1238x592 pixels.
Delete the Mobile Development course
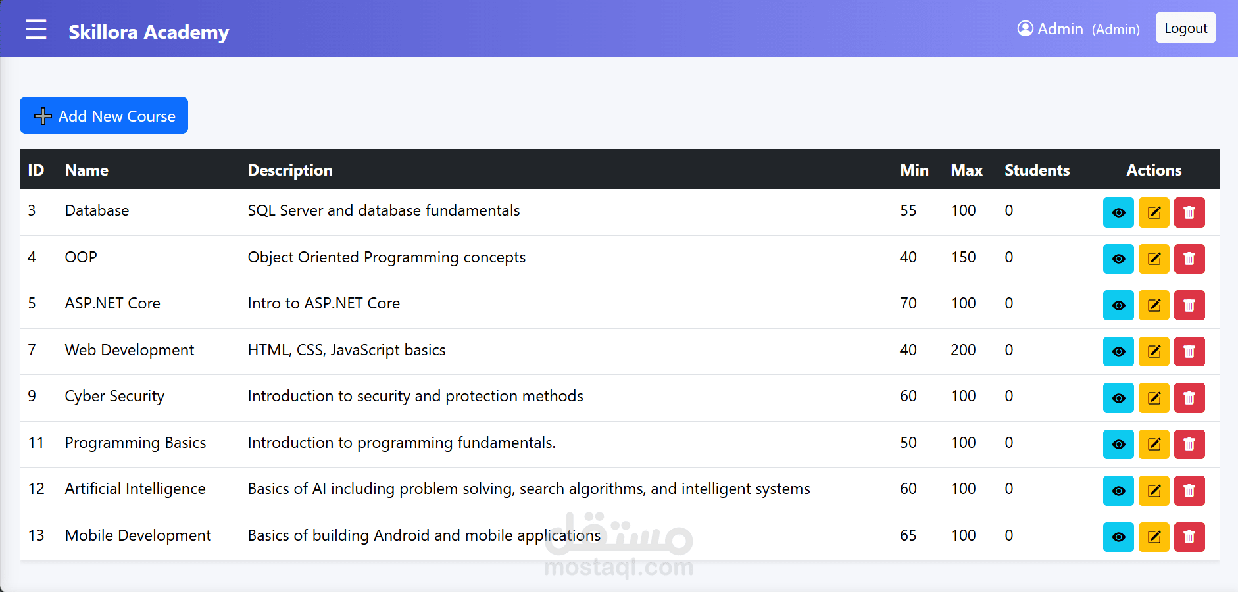pyautogui.click(x=1189, y=537)
